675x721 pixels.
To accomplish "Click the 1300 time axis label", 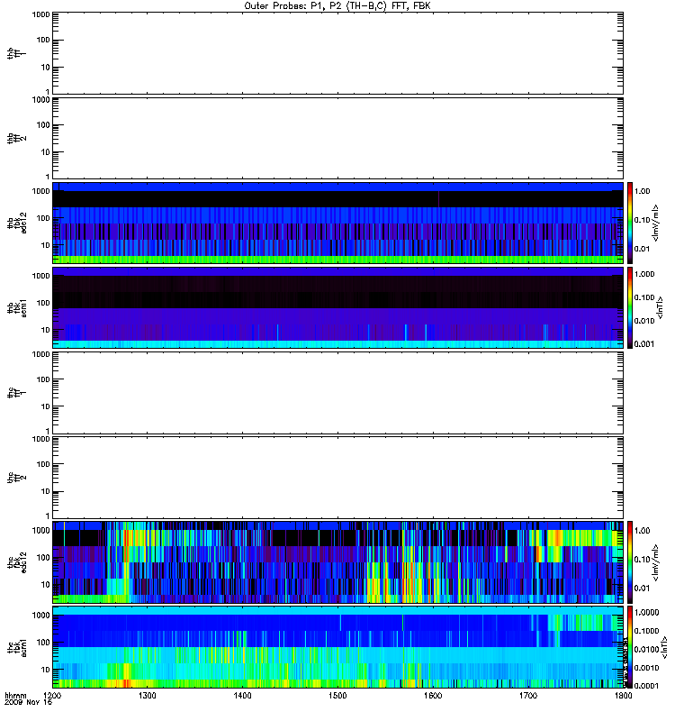I will click(147, 696).
